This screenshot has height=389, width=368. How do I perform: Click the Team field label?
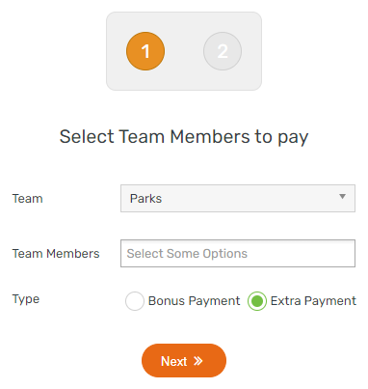[x=28, y=199]
